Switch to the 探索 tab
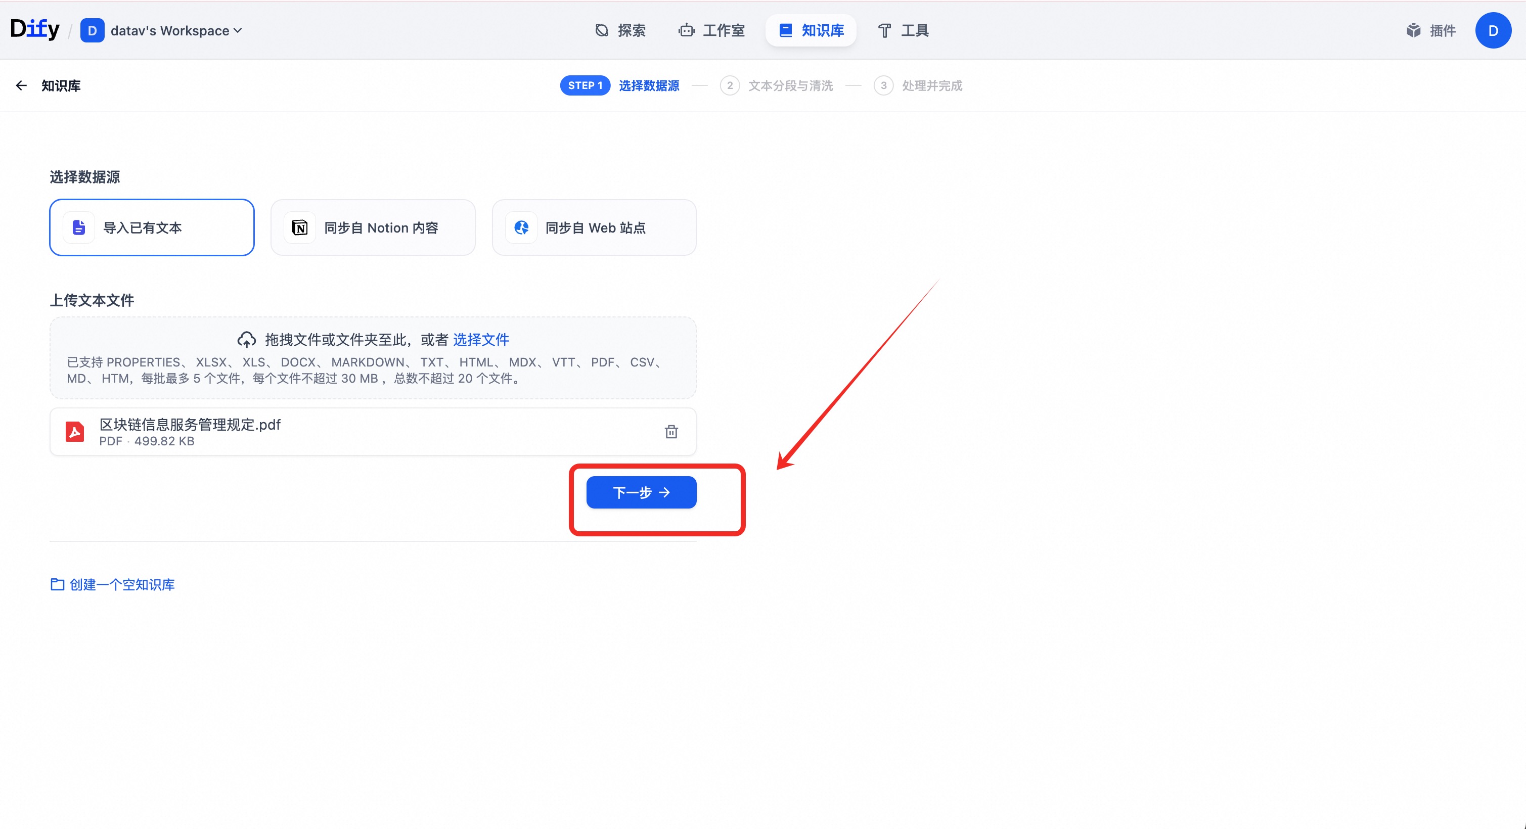 coord(620,30)
